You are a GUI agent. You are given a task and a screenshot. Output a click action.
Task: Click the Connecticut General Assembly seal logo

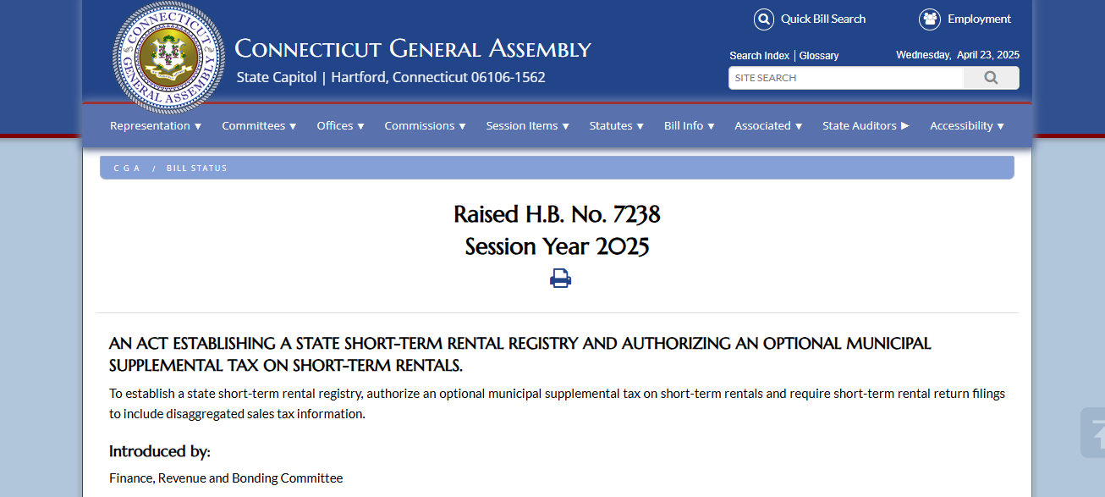click(x=168, y=57)
